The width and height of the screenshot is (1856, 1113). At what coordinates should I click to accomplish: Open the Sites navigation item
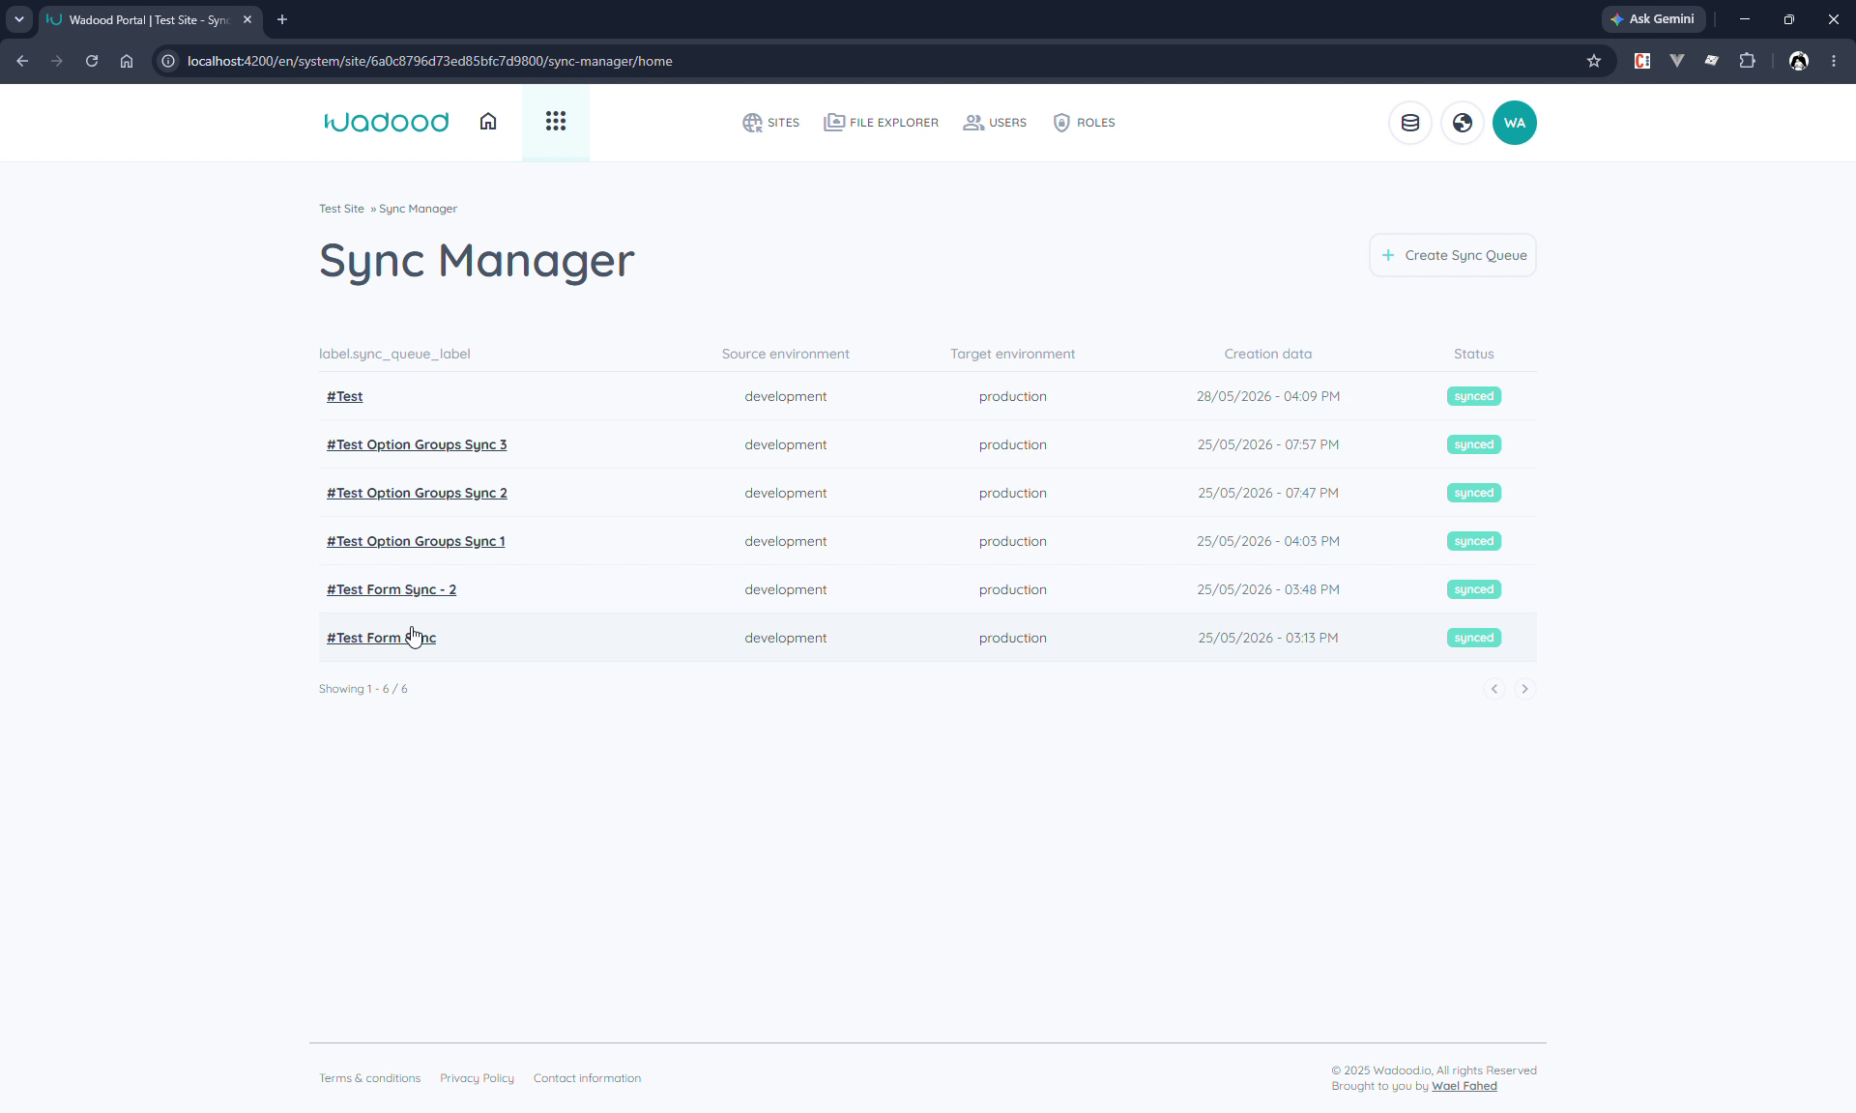(771, 123)
